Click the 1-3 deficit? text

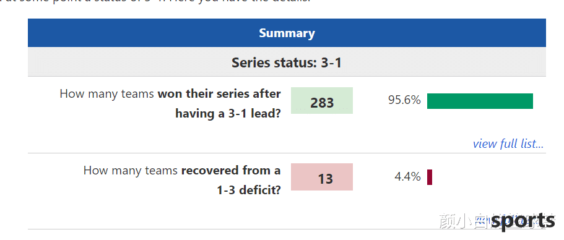248,190
